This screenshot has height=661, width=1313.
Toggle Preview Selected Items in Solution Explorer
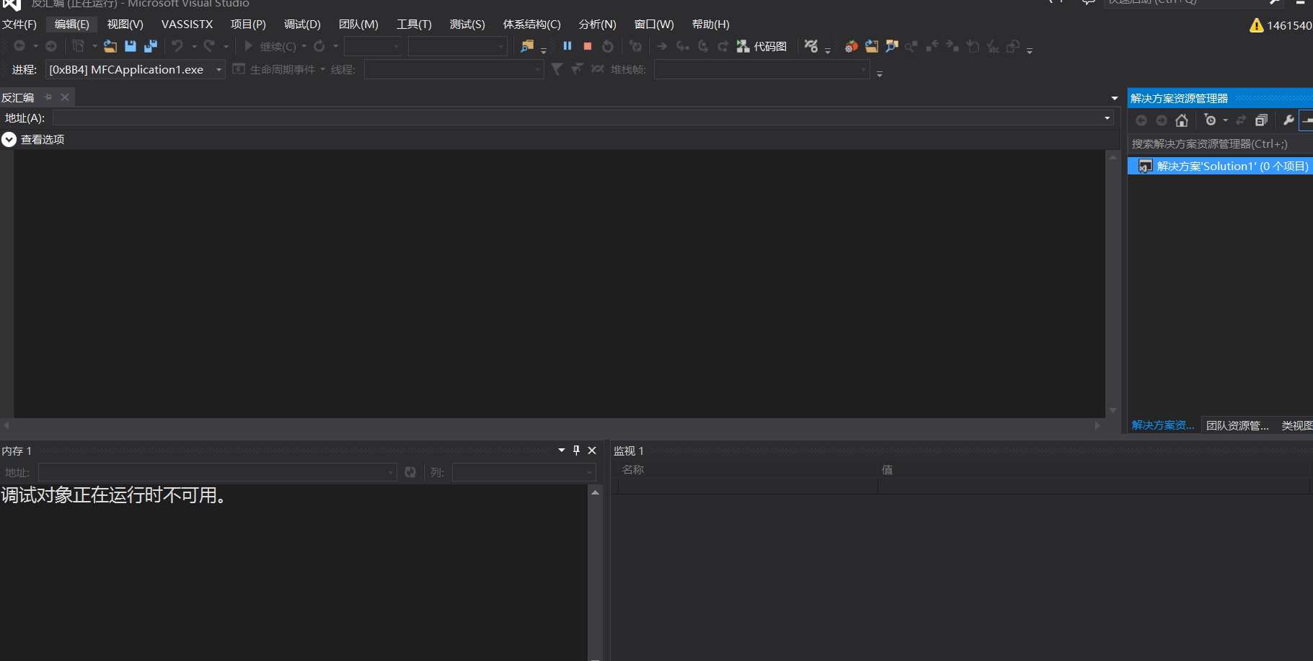[x=1306, y=120]
